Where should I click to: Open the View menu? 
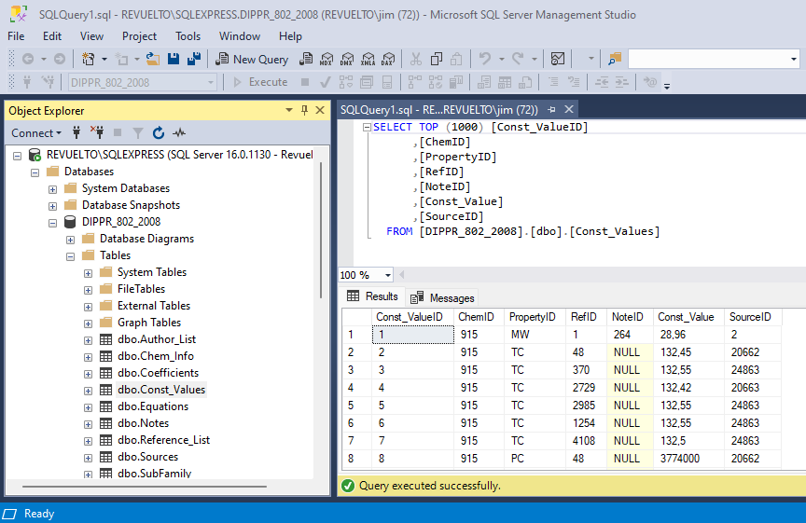(91, 36)
